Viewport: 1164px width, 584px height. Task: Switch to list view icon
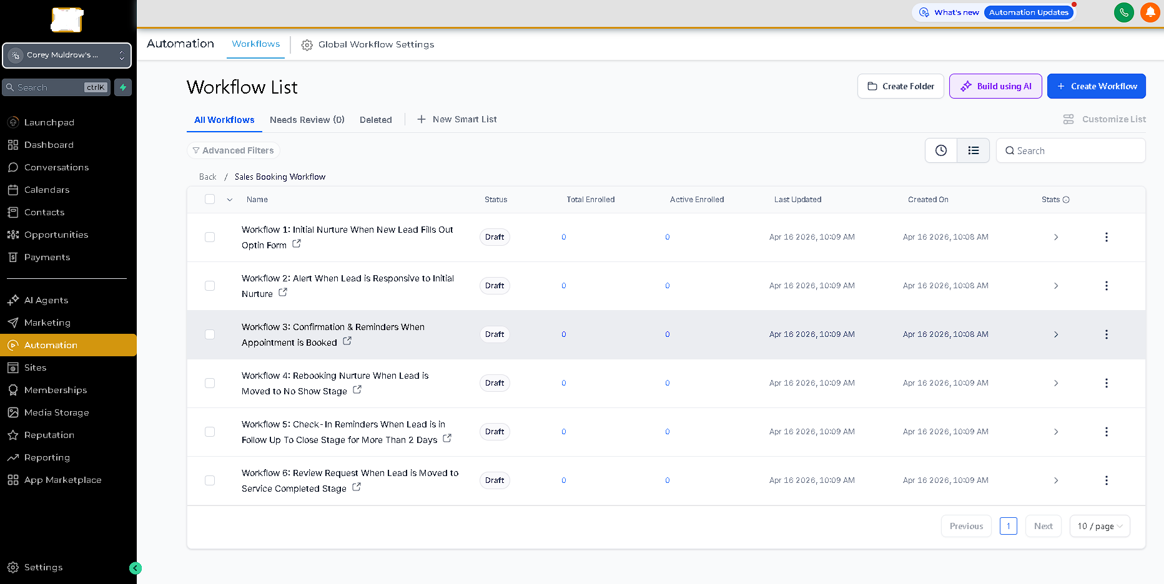pos(974,150)
